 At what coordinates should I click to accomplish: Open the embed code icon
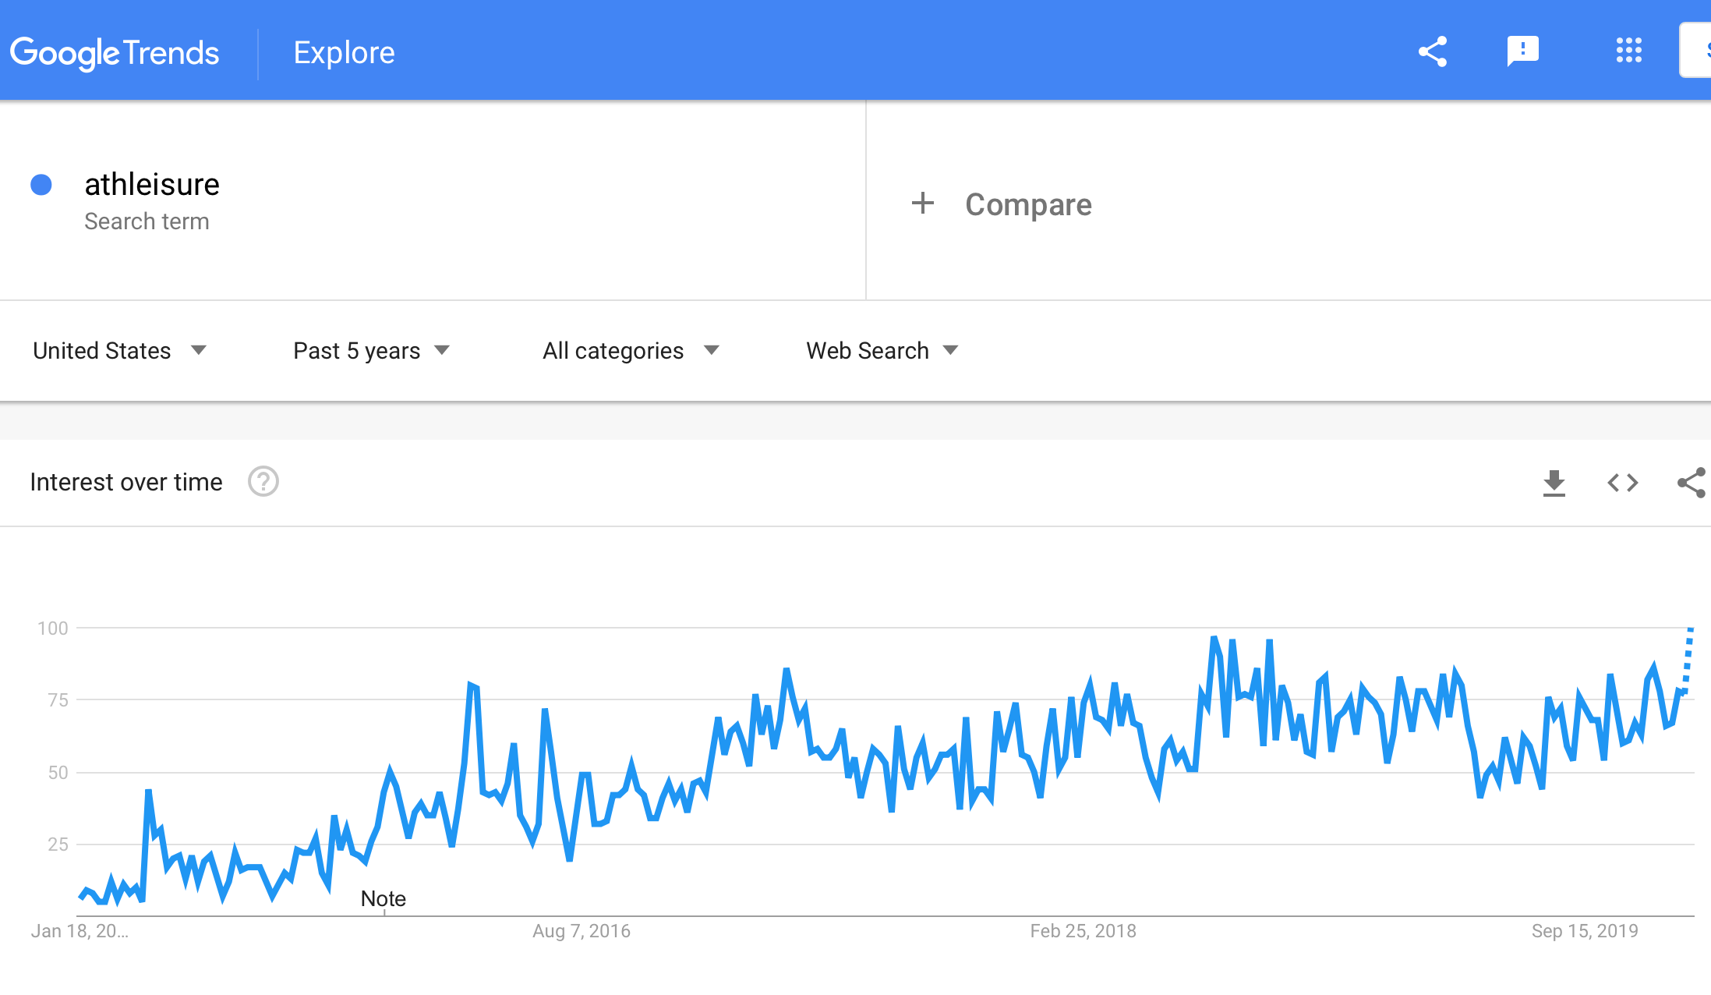click(1622, 483)
